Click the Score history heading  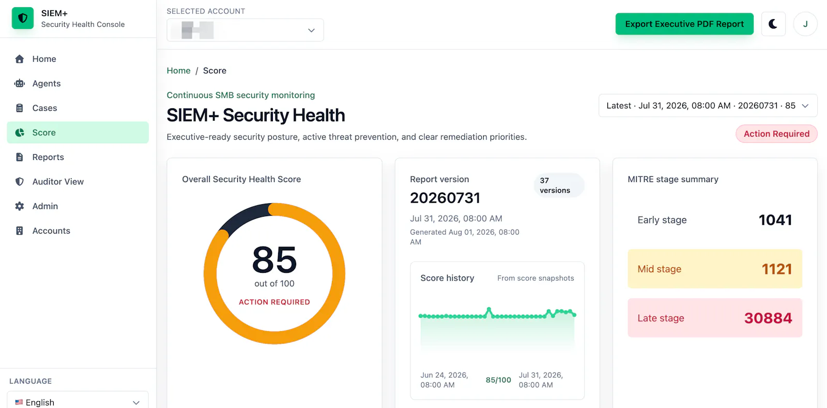(447, 278)
